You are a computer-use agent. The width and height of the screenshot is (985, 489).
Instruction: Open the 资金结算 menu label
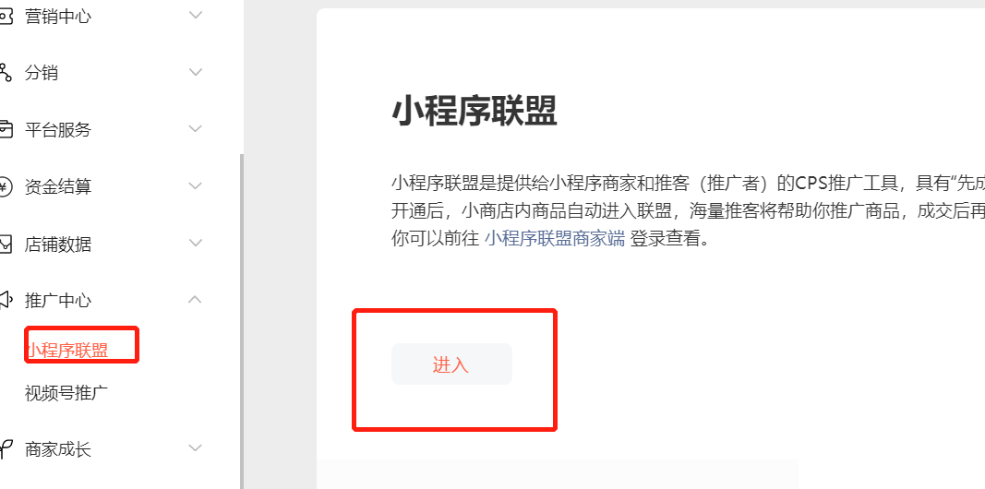[58, 186]
